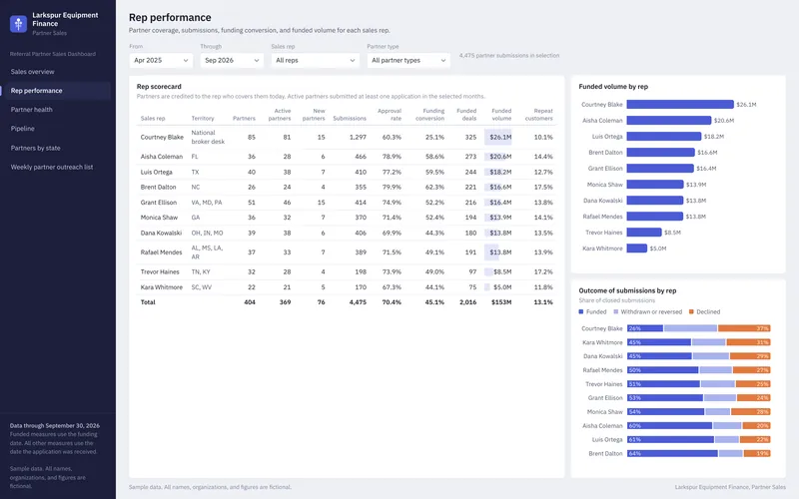Viewport: 799px width, 499px height.
Task: Click the Rep scorecard heading
Action: (159, 87)
